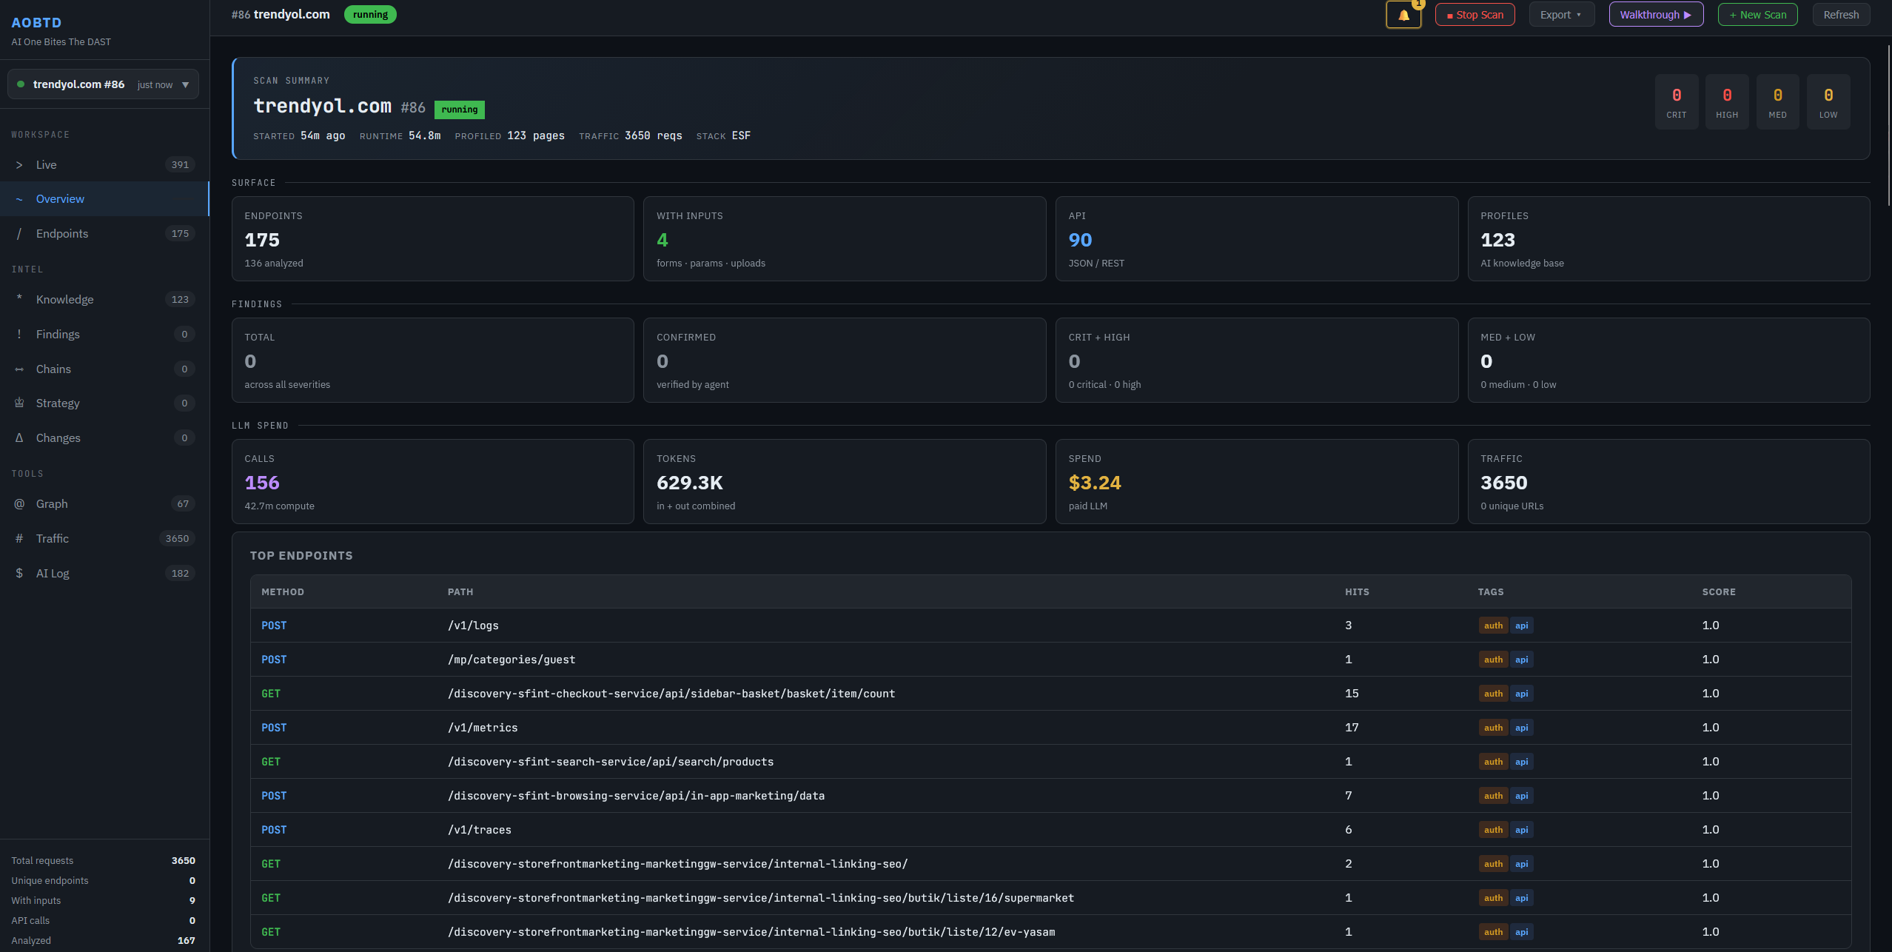Click the page vertical scrollbar
Screen dimensions: 1892x952
(1888, 126)
